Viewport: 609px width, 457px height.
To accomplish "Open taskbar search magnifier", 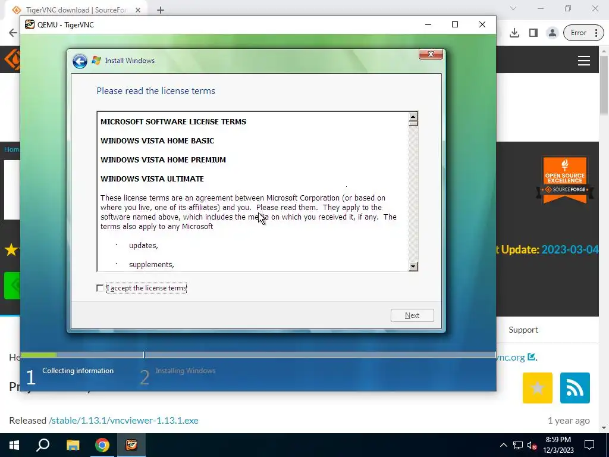I will coord(43,445).
